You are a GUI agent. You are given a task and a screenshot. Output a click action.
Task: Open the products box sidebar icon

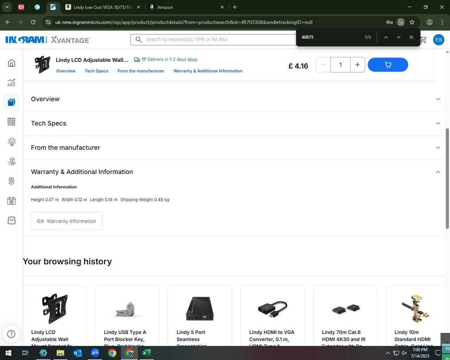click(x=12, y=102)
